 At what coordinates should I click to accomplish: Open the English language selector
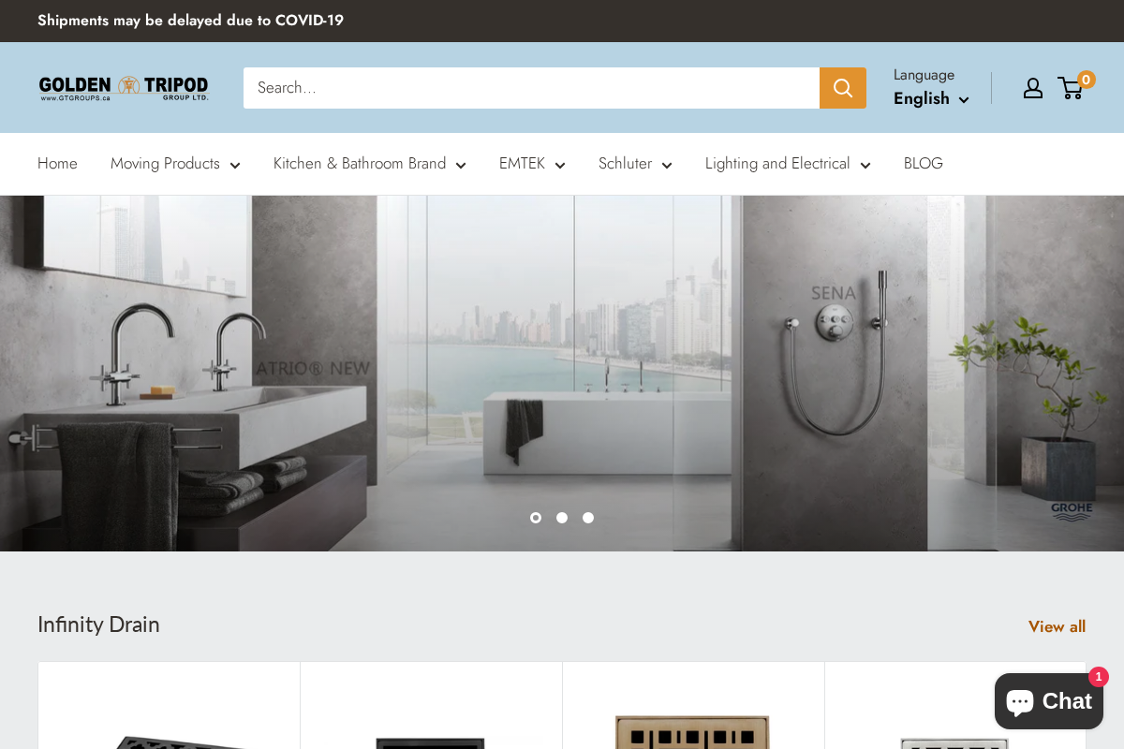click(930, 98)
